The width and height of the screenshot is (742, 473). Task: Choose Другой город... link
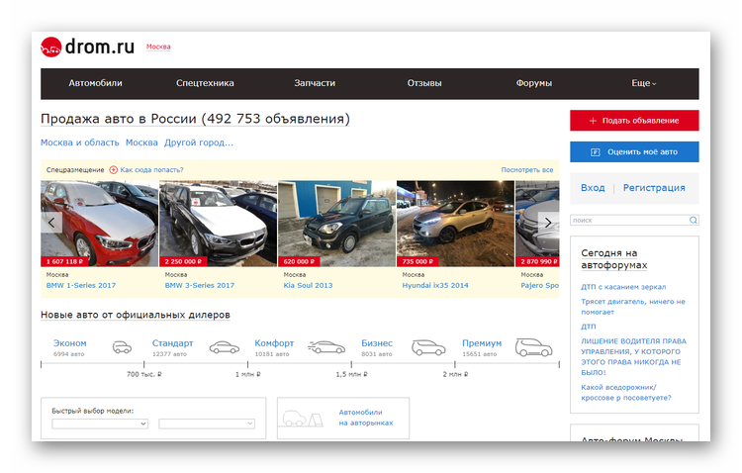tap(199, 142)
